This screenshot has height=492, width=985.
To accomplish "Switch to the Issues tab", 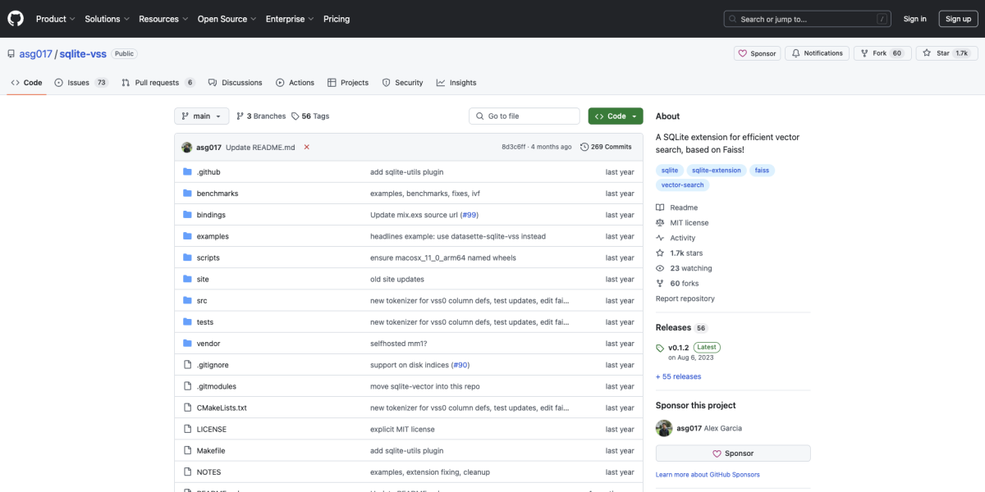I will point(80,83).
